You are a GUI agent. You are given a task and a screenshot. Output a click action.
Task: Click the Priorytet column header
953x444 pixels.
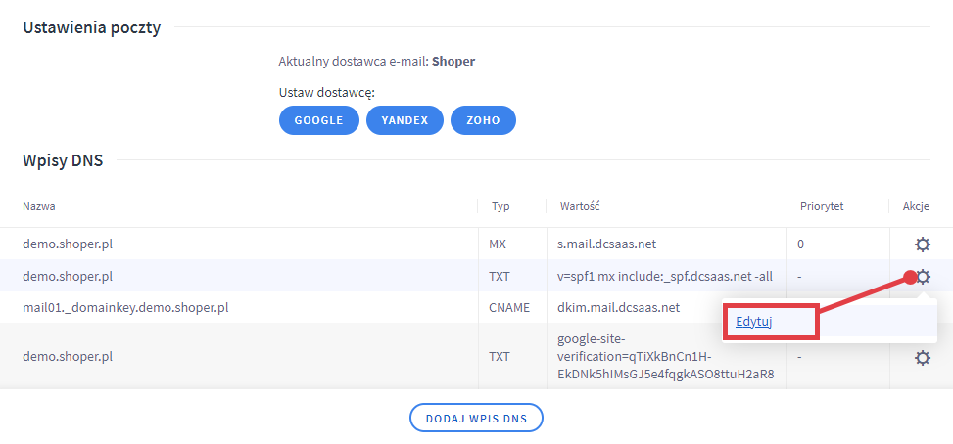[x=821, y=207]
